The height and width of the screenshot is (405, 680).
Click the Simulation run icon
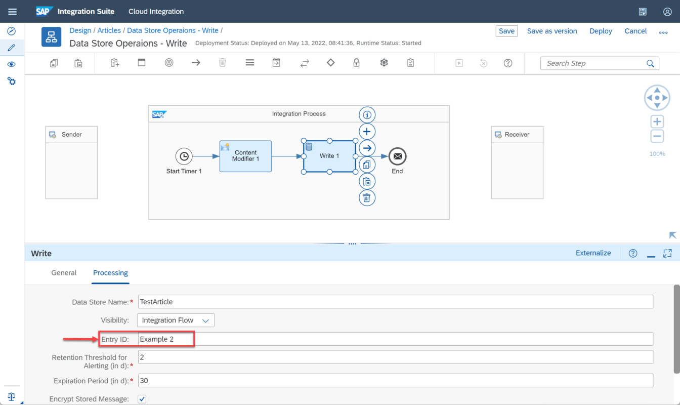(459, 63)
